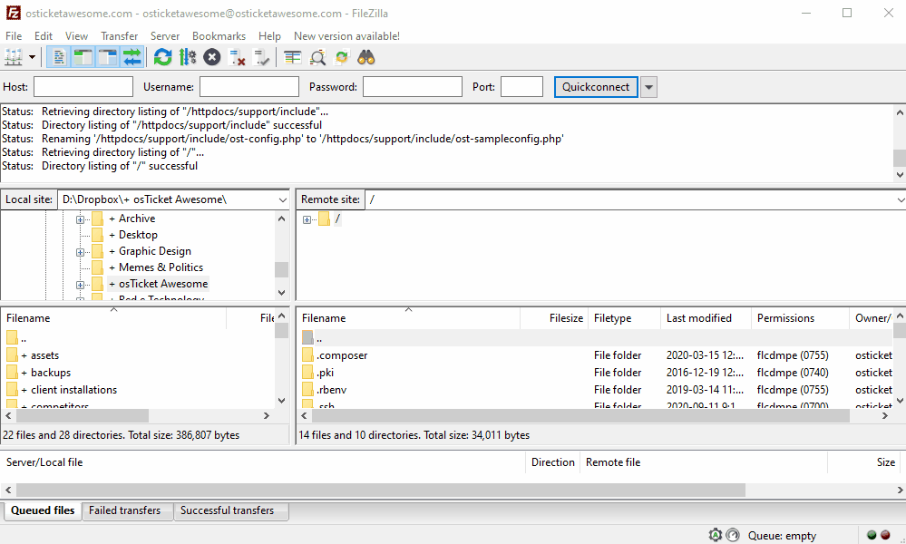Screen dimensions: 906x544
Task: Select + Desktop in local tree
Action: pyautogui.click(x=133, y=235)
